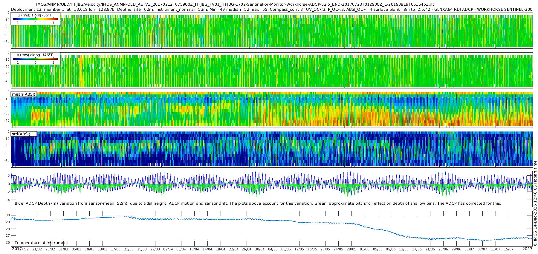The width and height of the screenshot is (538, 254).
Task: Click the 29/06 date tick label
Action: [456, 249]
